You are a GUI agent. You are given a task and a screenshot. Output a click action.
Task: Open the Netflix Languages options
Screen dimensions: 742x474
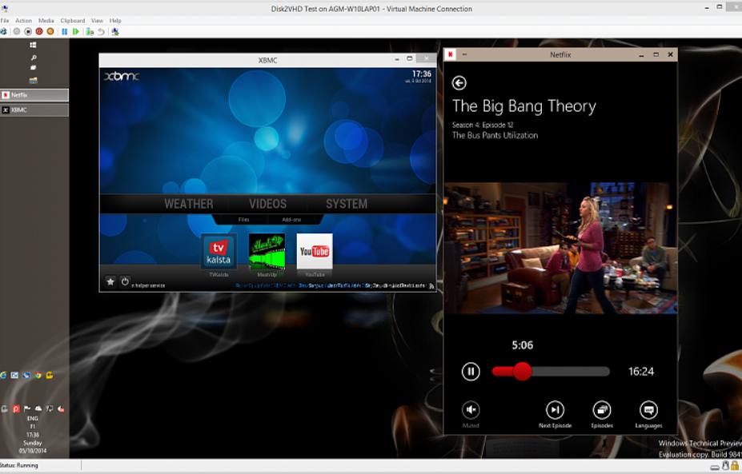[649, 410]
